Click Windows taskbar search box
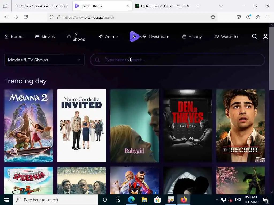 tap(56, 200)
